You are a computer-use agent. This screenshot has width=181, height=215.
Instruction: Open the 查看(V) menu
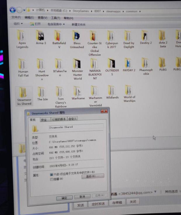pos(42,18)
